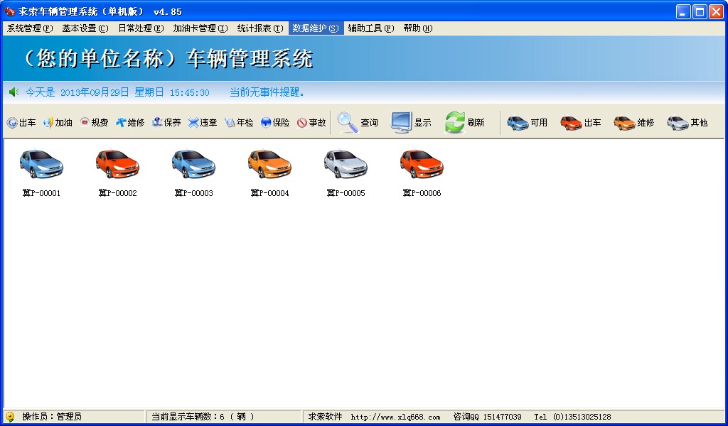The height and width of the screenshot is (426, 728).
Task: Visit the www.xlq668.com link
Action: [397, 417]
